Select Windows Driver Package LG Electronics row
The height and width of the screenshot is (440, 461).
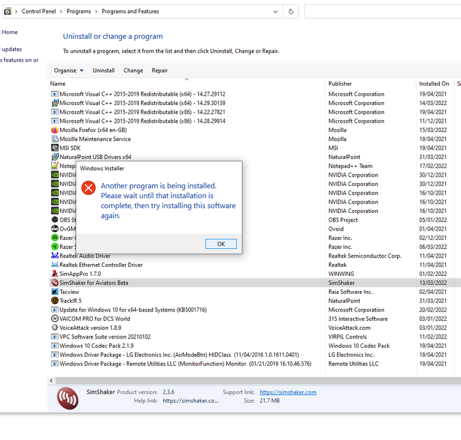tap(254, 354)
